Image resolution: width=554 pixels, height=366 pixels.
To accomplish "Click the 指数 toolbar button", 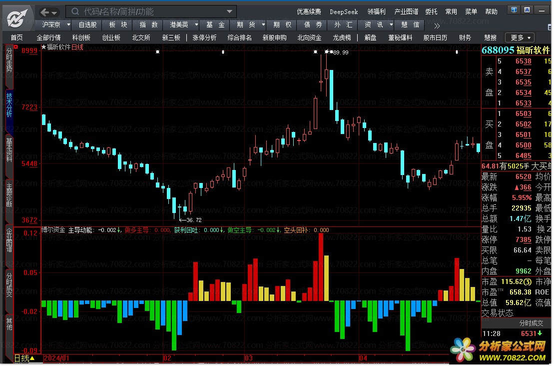I will (148, 25).
